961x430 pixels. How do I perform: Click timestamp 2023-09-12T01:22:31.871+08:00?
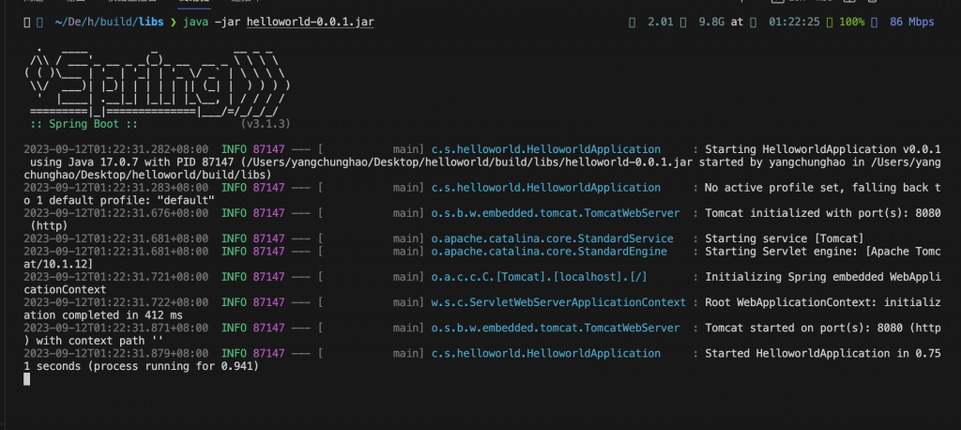coord(115,328)
